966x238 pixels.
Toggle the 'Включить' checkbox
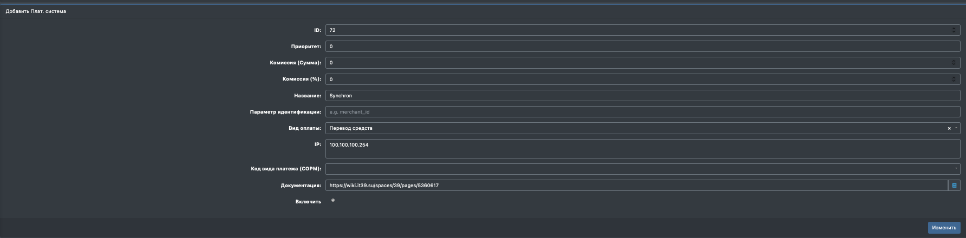coord(333,201)
